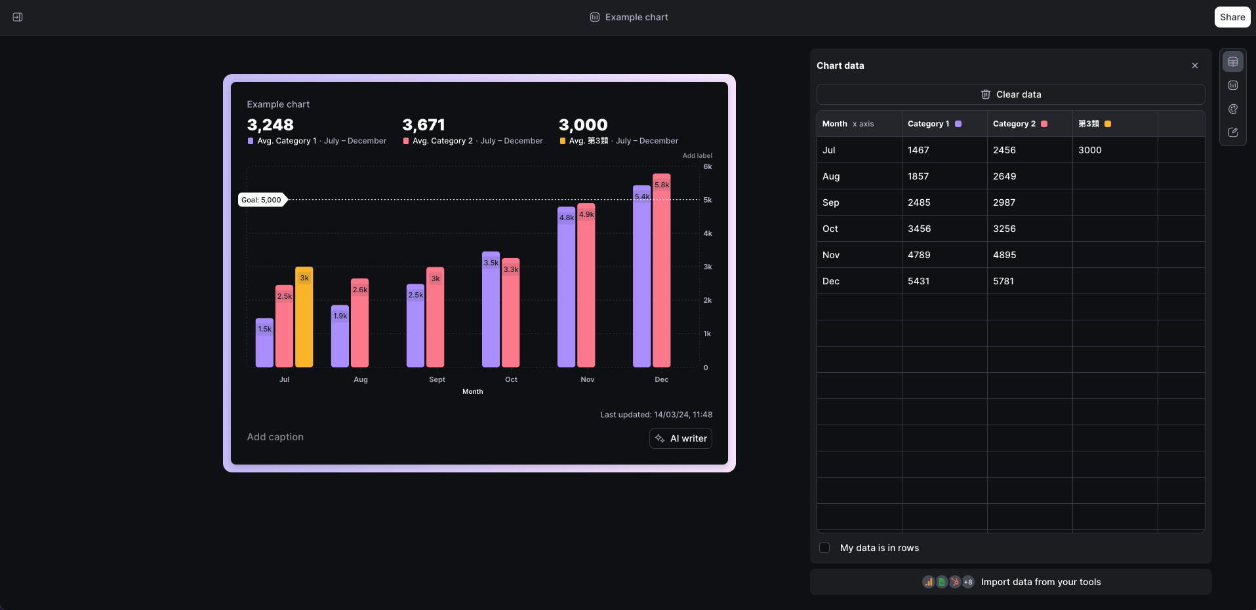Select the cell with value 2987
Screen dimensions: 1256x610
[x=1030, y=202]
